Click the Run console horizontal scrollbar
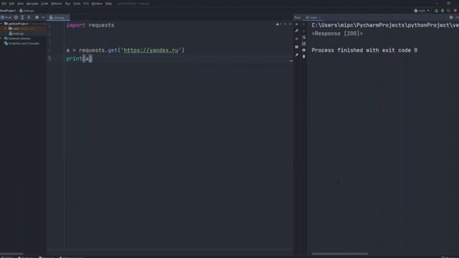459x258 pixels. (x=339, y=254)
